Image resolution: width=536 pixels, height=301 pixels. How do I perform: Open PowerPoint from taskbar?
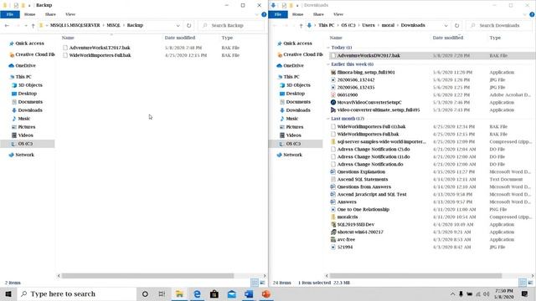click(x=266, y=293)
